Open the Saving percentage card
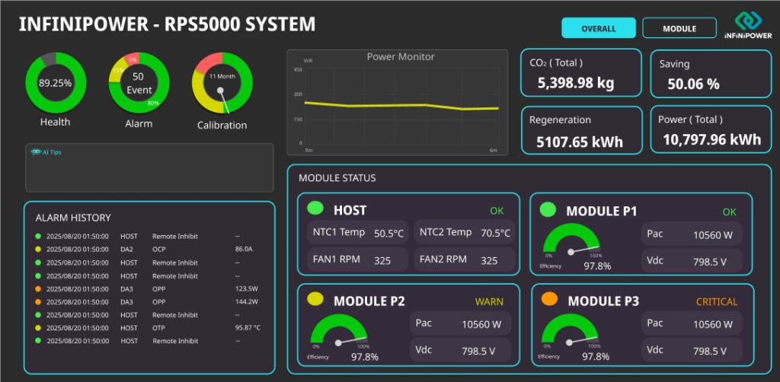 pyautogui.click(x=710, y=74)
